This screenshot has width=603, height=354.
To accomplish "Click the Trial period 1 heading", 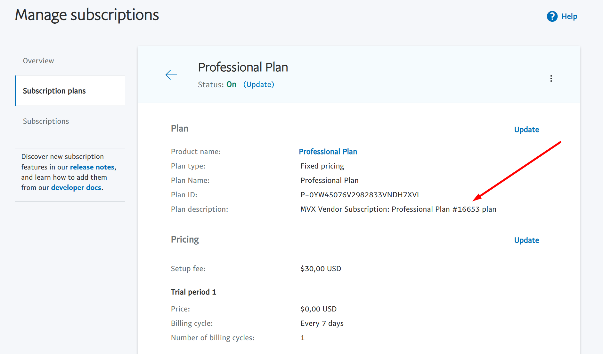I will [x=194, y=292].
